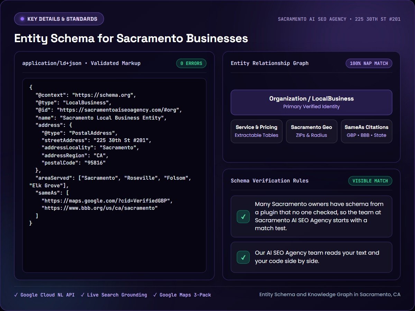The width and height of the screenshot is (415, 311).
Task: Click the "name" Sacramento Local Business Entity line
Action: click(101, 118)
